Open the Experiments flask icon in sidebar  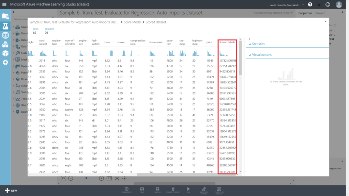tap(5, 26)
